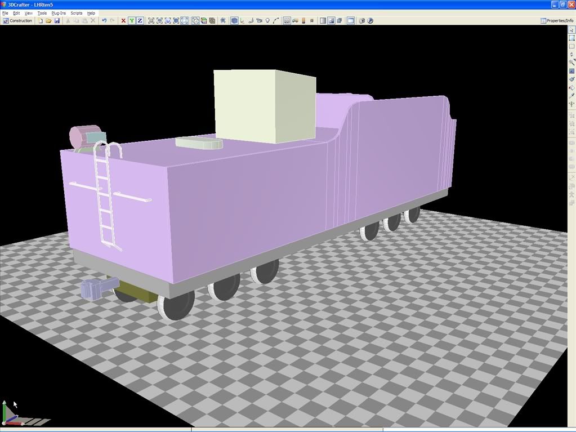Click the open folder icon

pos(48,21)
